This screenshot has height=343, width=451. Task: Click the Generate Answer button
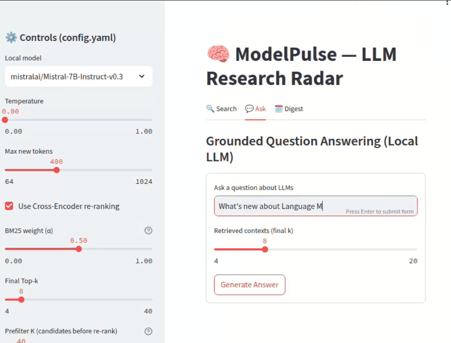click(x=249, y=285)
